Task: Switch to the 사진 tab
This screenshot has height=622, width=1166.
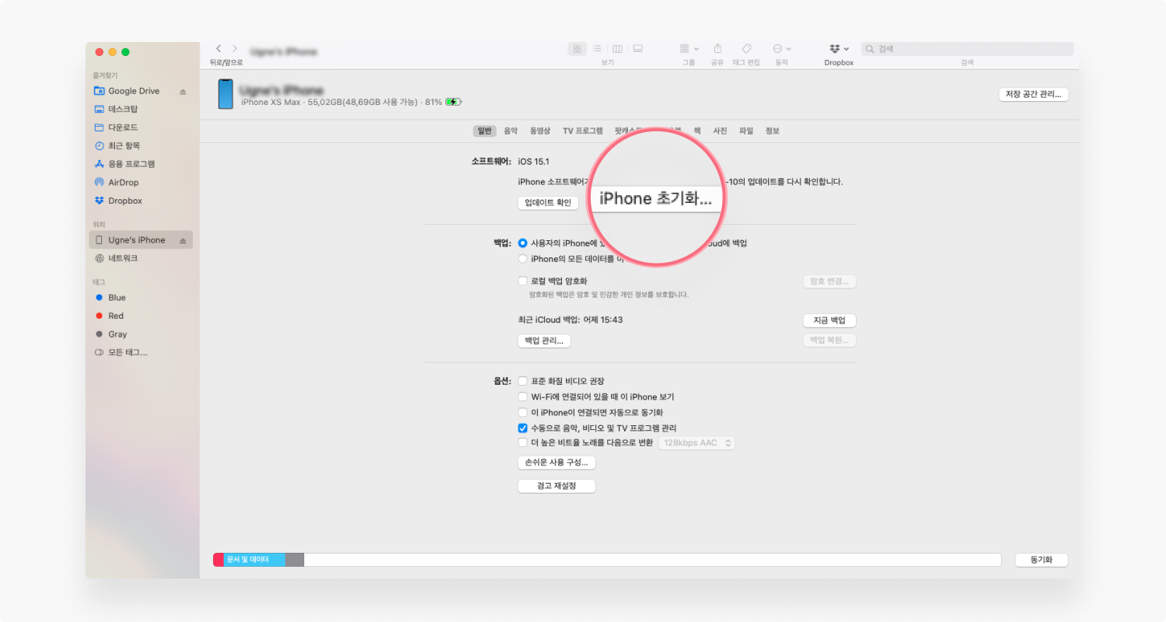Action: pos(720,131)
